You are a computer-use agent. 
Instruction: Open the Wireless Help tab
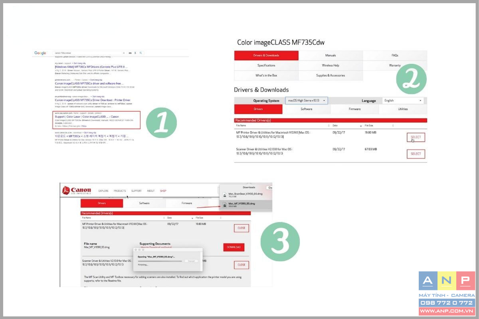(x=331, y=65)
